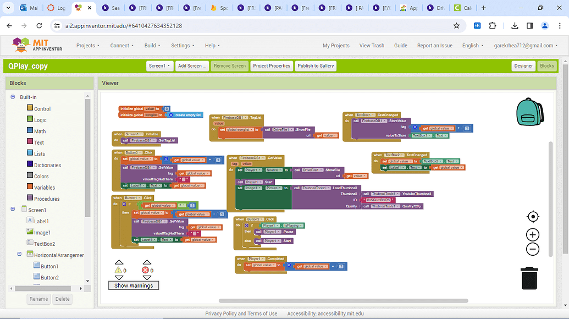The height and width of the screenshot is (319, 569).
Task: Click the red error X icon
Action: pos(146,270)
